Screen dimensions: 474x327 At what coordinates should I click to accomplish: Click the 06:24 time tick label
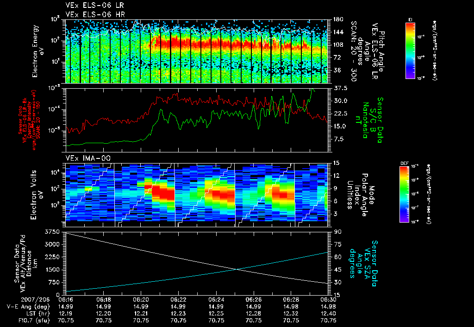216,300
